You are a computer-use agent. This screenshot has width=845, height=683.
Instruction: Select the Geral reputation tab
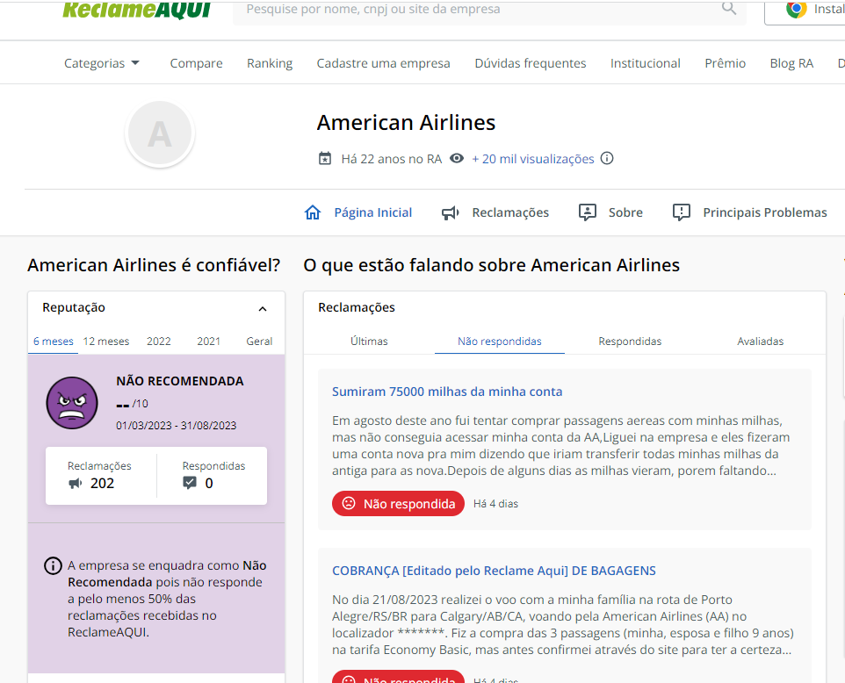[x=259, y=341]
